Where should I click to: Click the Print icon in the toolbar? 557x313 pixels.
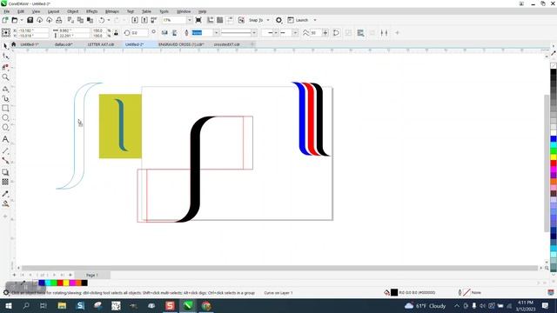[59, 20]
